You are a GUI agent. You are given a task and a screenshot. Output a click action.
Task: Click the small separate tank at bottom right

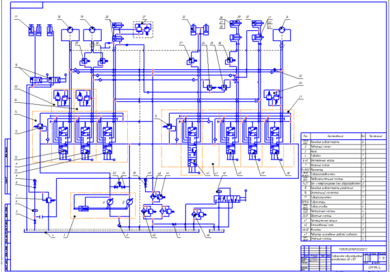[217, 231]
